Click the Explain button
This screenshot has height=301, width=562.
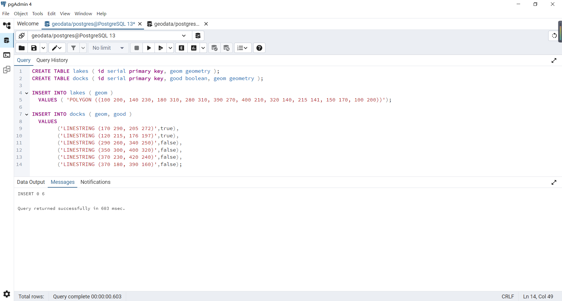(x=181, y=48)
